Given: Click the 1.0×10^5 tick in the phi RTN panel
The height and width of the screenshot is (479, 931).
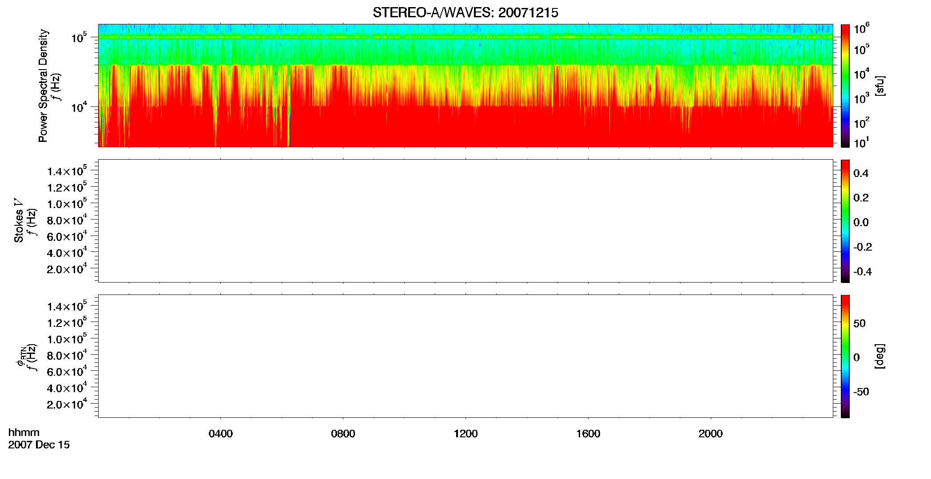Looking at the screenshot, I should [x=67, y=338].
